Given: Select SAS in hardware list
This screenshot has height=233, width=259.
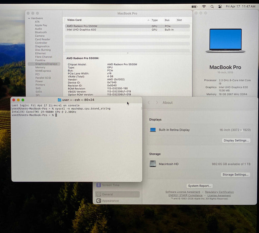Looking at the screenshot, I should click(38, 88).
